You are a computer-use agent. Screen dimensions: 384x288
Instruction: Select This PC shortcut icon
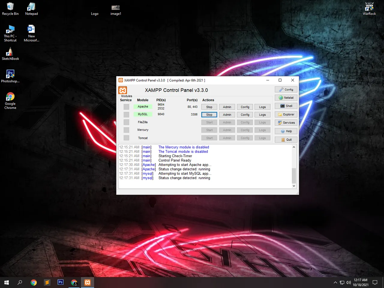(x=10, y=33)
